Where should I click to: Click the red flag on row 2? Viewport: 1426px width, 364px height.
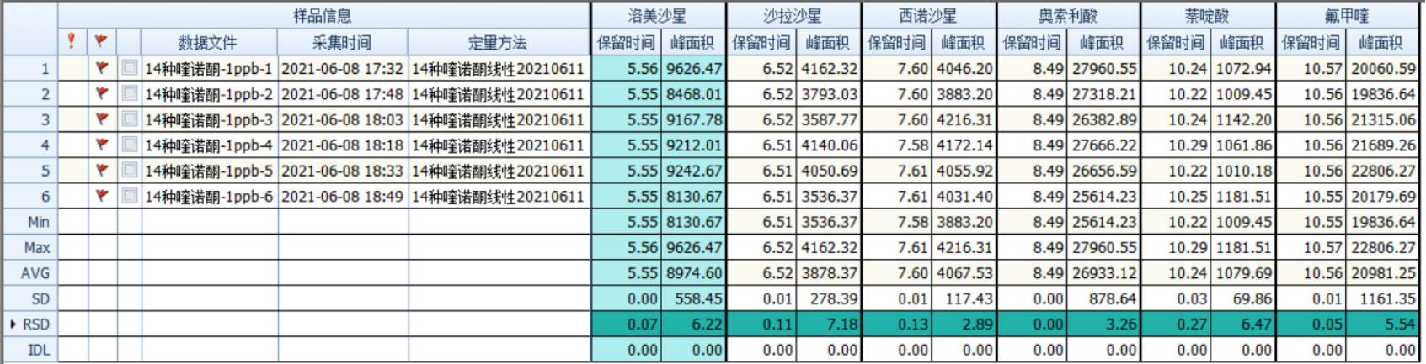click(102, 93)
